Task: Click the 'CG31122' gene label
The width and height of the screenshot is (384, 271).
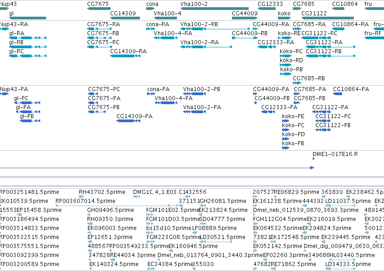Action: (x=314, y=14)
